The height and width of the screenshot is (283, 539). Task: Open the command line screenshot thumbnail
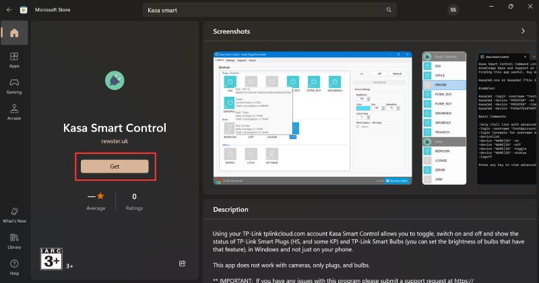pos(507,118)
